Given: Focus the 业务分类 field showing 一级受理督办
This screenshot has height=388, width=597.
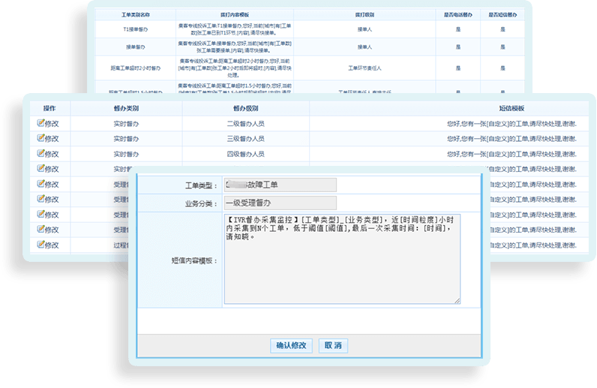Looking at the screenshot, I should pyautogui.click(x=280, y=203).
